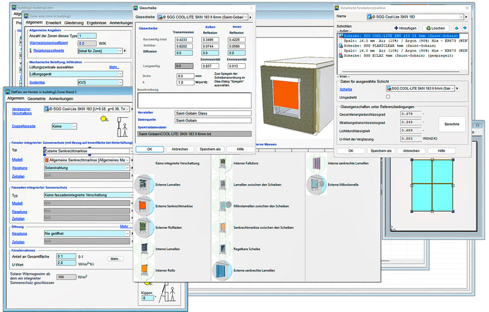Image resolution: width=489 pixels, height=312 pixels.
Task: Open the Solarstrahlung Regelung dropdown
Action: coord(127,168)
